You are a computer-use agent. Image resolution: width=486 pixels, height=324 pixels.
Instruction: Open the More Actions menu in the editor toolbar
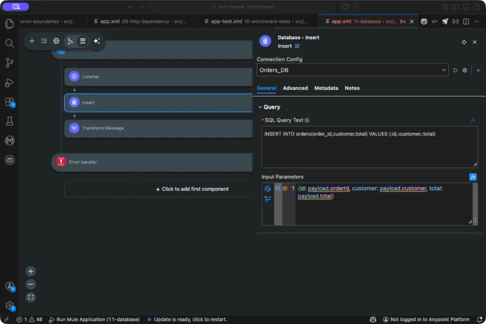click(x=476, y=22)
